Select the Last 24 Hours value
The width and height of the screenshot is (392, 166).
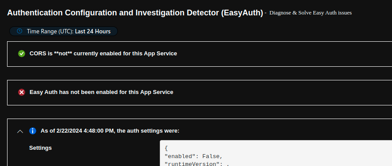[x=93, y=31]
